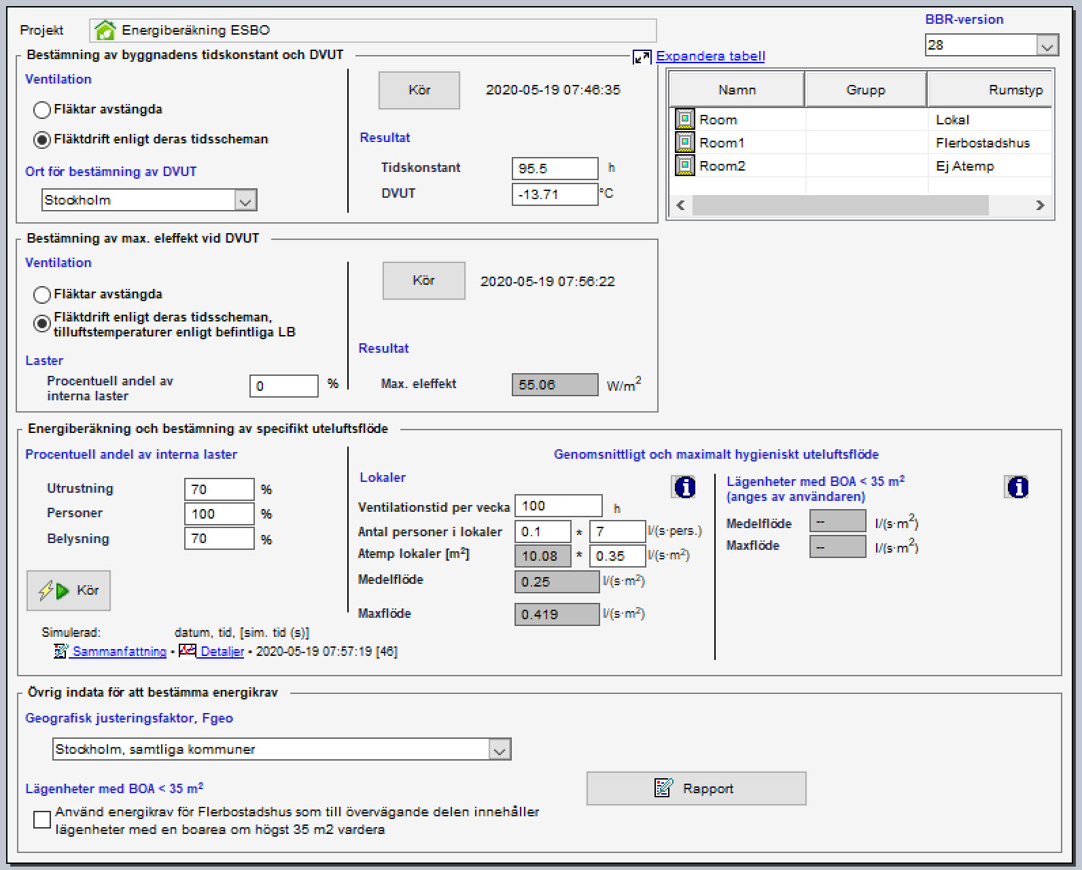Click the expand table arrow icon
Image resolution: width=1082 pixels, height=870 pixels.
(642, 57)
